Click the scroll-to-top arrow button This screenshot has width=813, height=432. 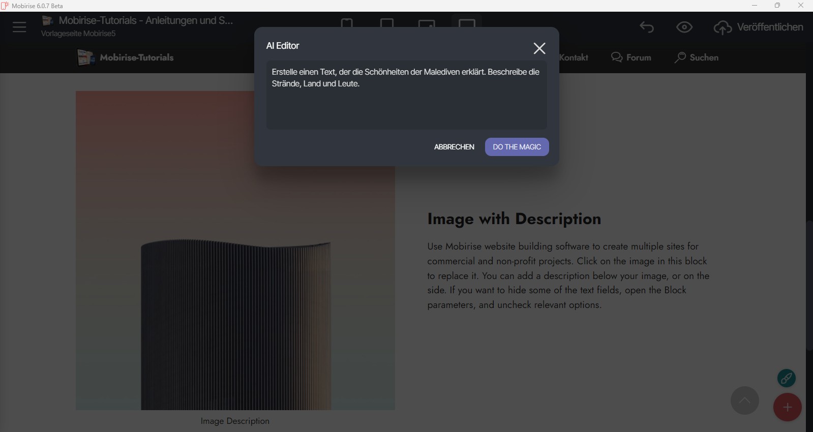(744, 400)
